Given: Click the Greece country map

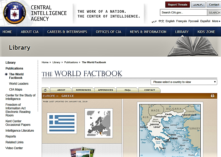Looking at the screenshot, I should tap(170, 129).
